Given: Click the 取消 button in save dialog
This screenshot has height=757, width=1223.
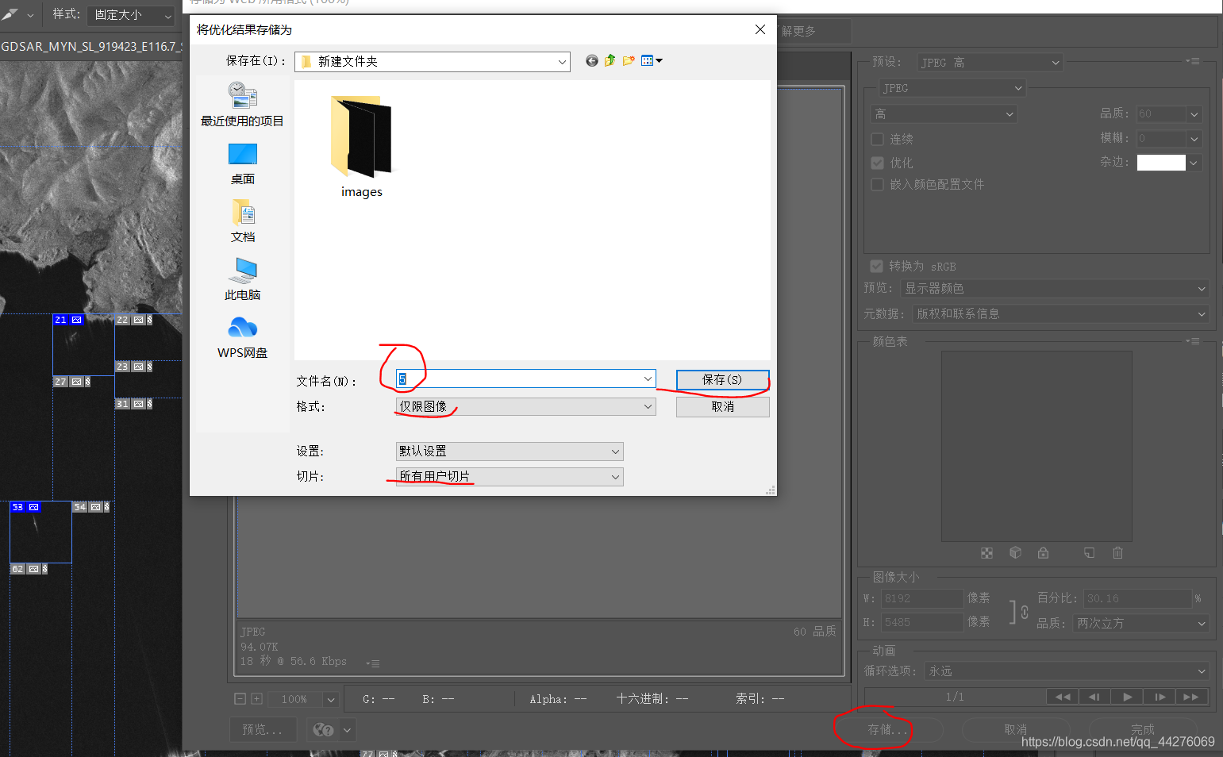Looking at the screenshot, I should coord(722,407).
